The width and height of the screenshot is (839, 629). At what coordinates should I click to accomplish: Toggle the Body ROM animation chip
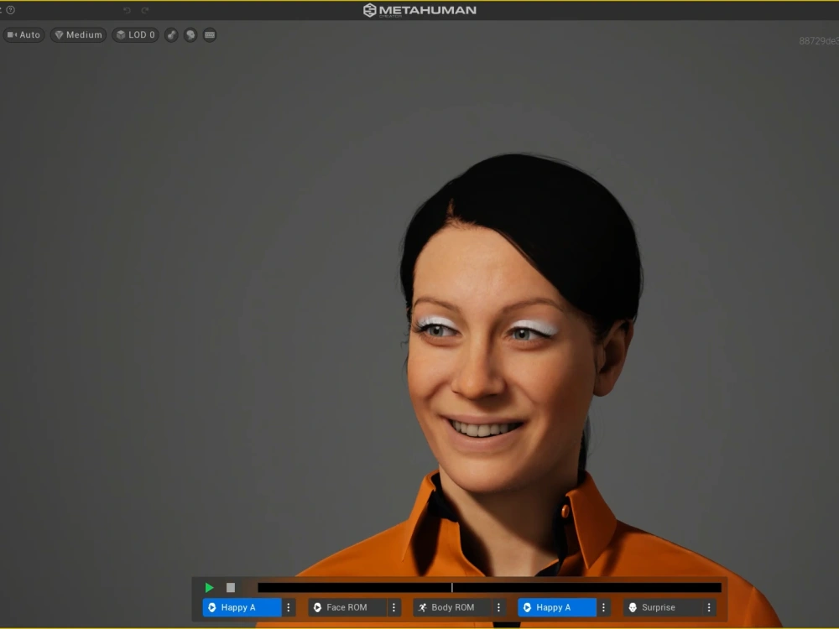pos(453,606)
